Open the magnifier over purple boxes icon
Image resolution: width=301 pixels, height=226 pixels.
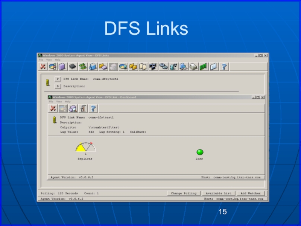click(73, 108)
